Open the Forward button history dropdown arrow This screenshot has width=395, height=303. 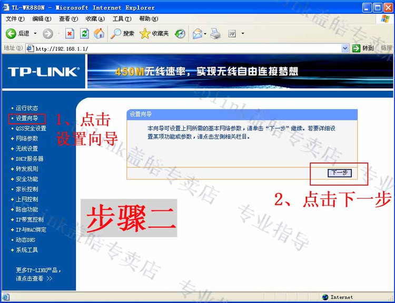pyautogui.click(x=58, y=33)
